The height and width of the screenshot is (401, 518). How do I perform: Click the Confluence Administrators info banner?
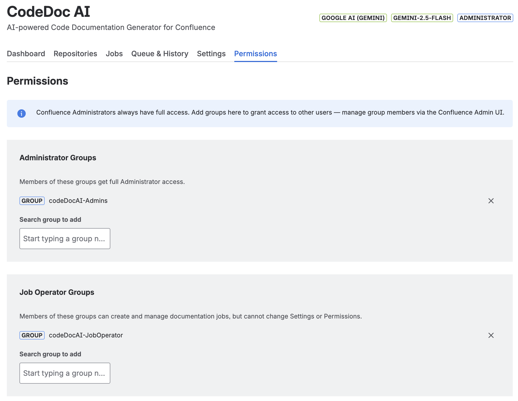[x=259, y=114]
